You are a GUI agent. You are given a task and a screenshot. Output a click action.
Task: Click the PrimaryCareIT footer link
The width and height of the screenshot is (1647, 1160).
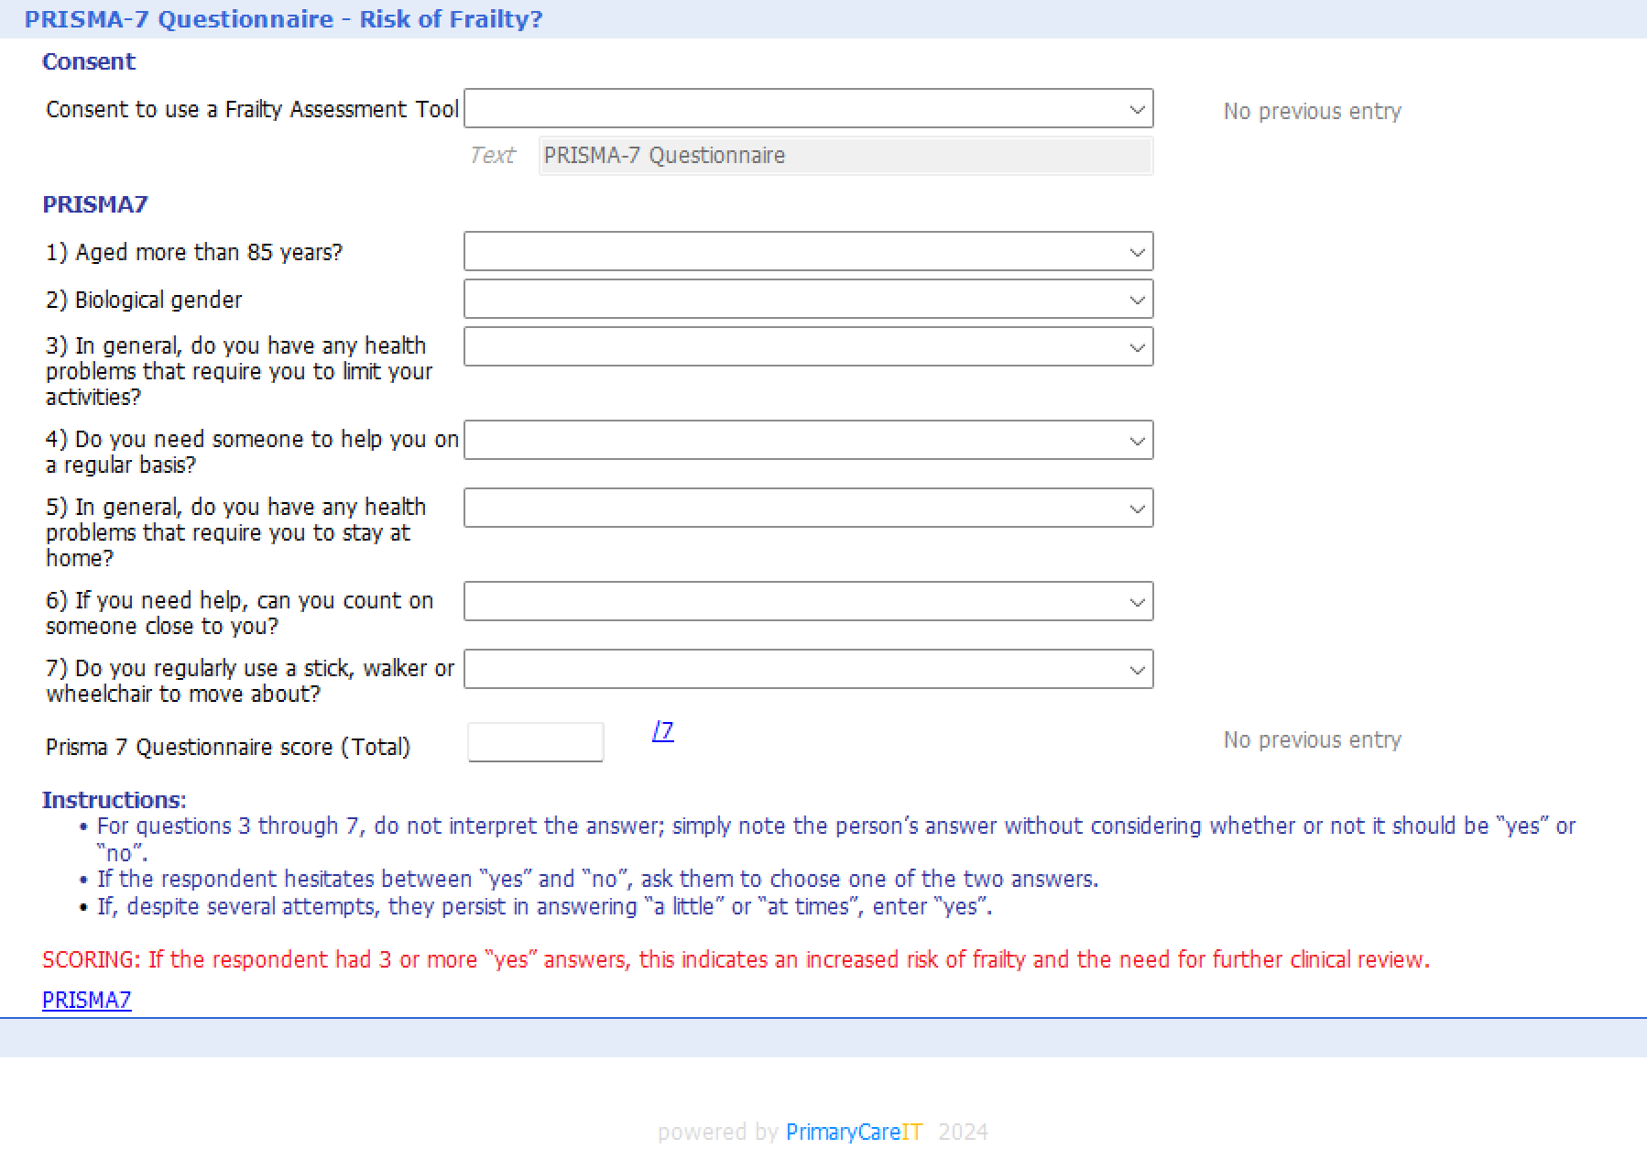click(x=854, y=1133)
